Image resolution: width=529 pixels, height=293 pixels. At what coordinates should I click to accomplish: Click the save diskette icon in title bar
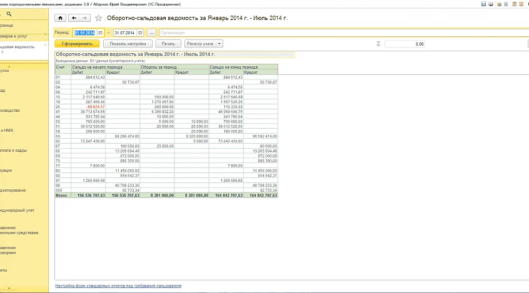483,4
